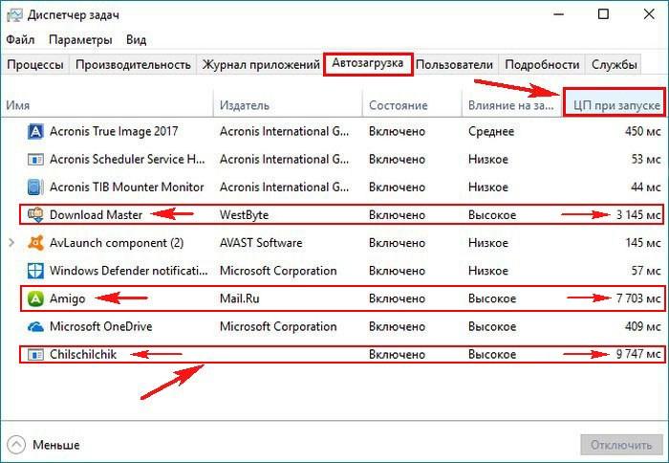
Task: Switch to the Службы tab
Action: pyautogui.click(x=614, y=64)
